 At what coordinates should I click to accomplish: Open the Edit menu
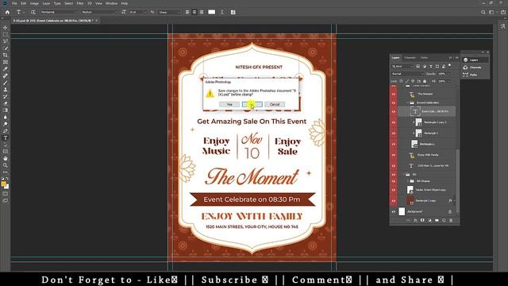coord(23,3)
